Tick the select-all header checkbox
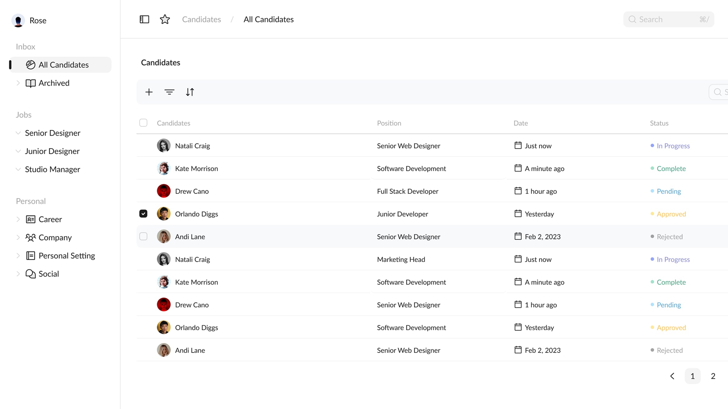The height and width of the screenshot is (409, 728). coord(143,123)
